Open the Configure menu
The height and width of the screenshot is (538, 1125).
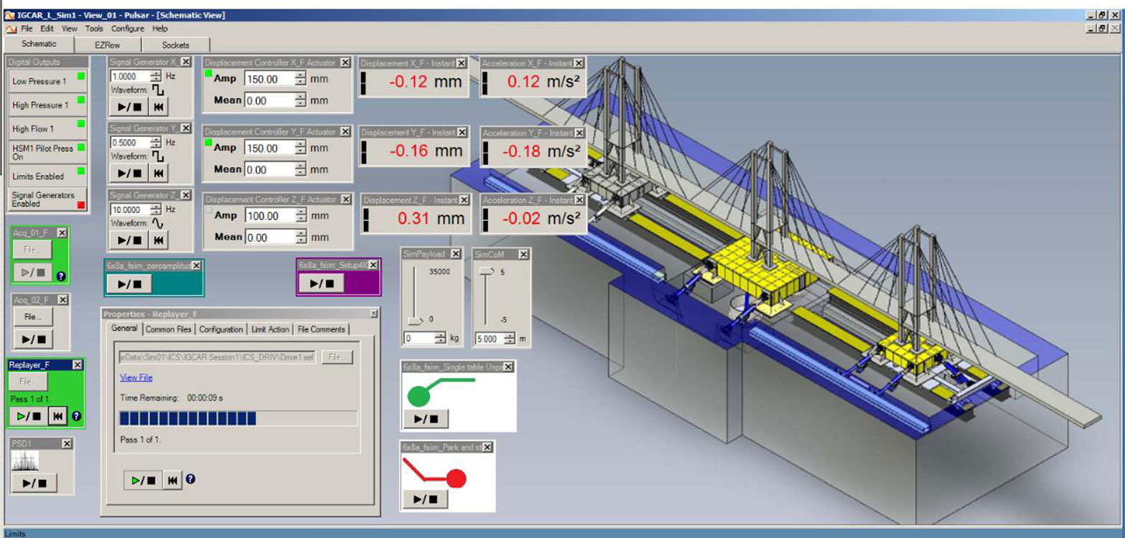(x=128, y=29)
